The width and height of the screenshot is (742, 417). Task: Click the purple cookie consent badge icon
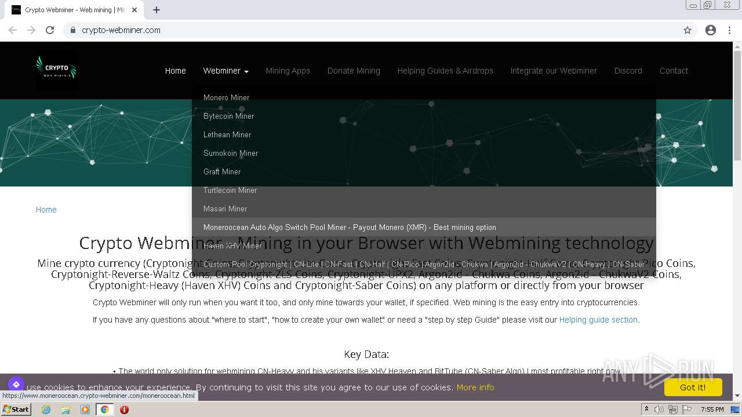click(x=16, y=385)
